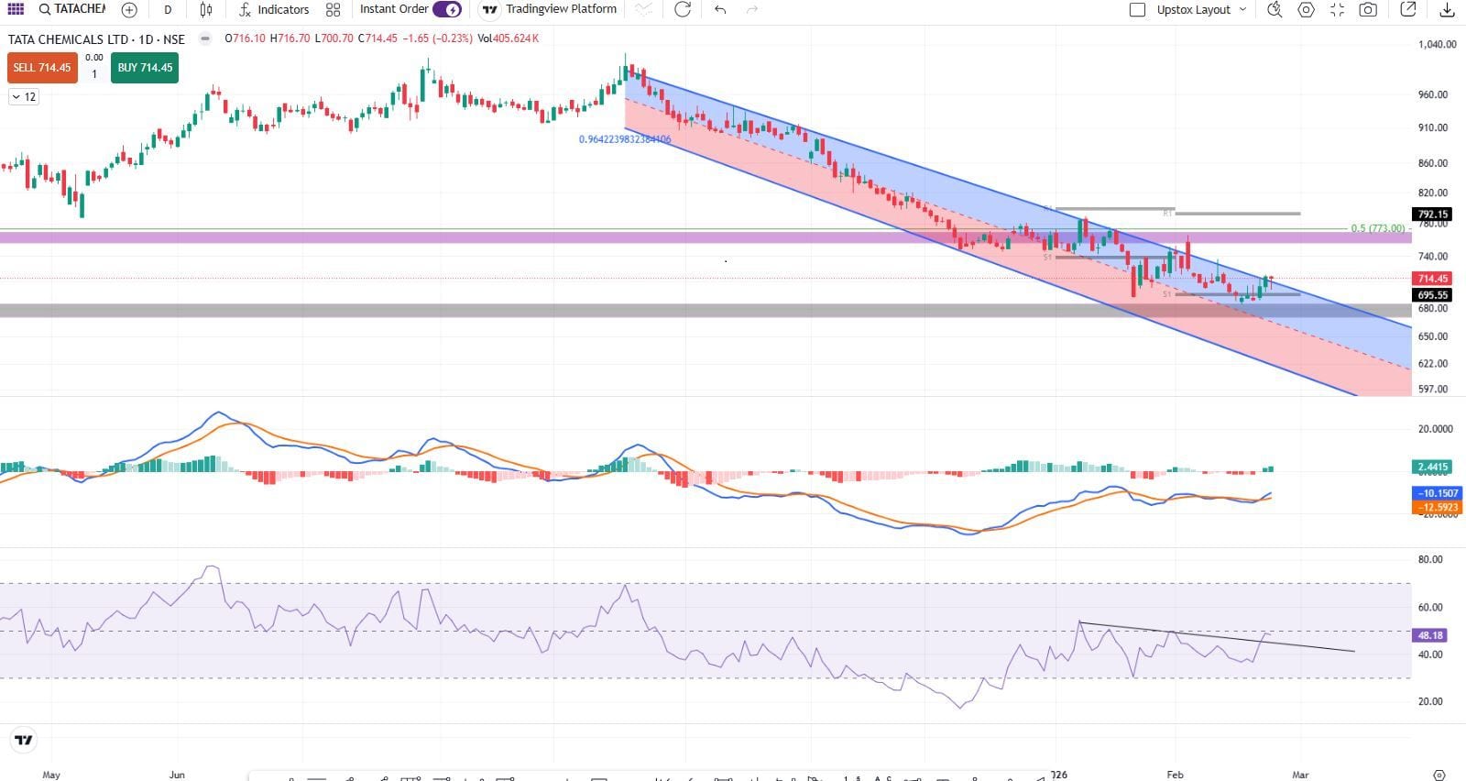Click the 0.5 (773.00) Fibonacci label

pos(1378,228)
